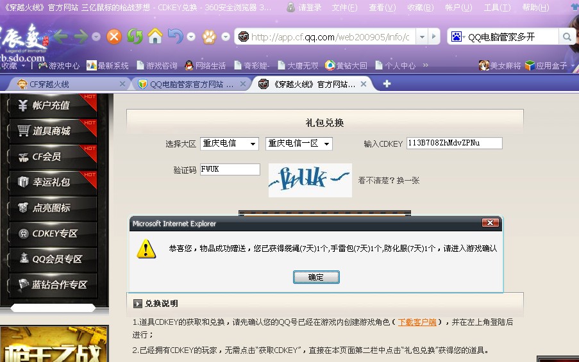Click the blue undo restore icon

[176, 36]
